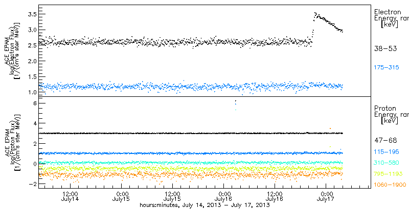Select the 47-68 proton energy legend label
Image resolution: width=409 pixels, height=209 pixels.
(x=385, y=141)
